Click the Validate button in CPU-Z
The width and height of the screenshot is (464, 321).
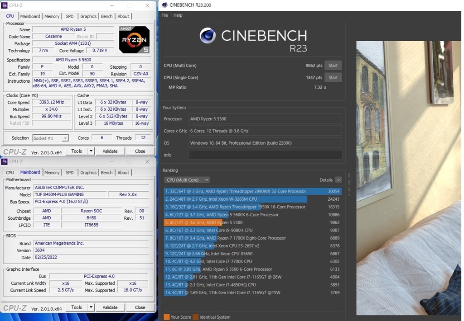(x=110, y=151)
